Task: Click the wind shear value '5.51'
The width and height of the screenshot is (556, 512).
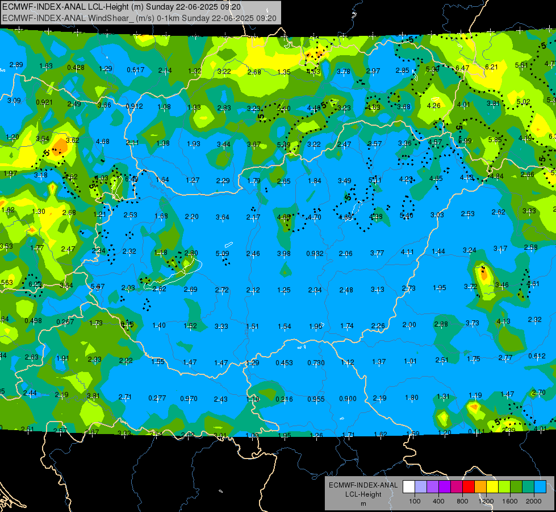Action: (521, 65)
